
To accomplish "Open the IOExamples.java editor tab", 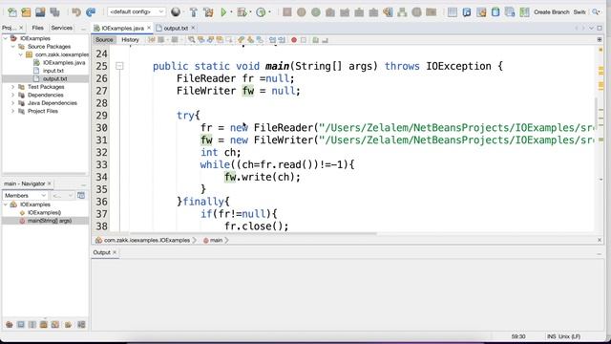I will pyautogui.click(x=122, y=28).
